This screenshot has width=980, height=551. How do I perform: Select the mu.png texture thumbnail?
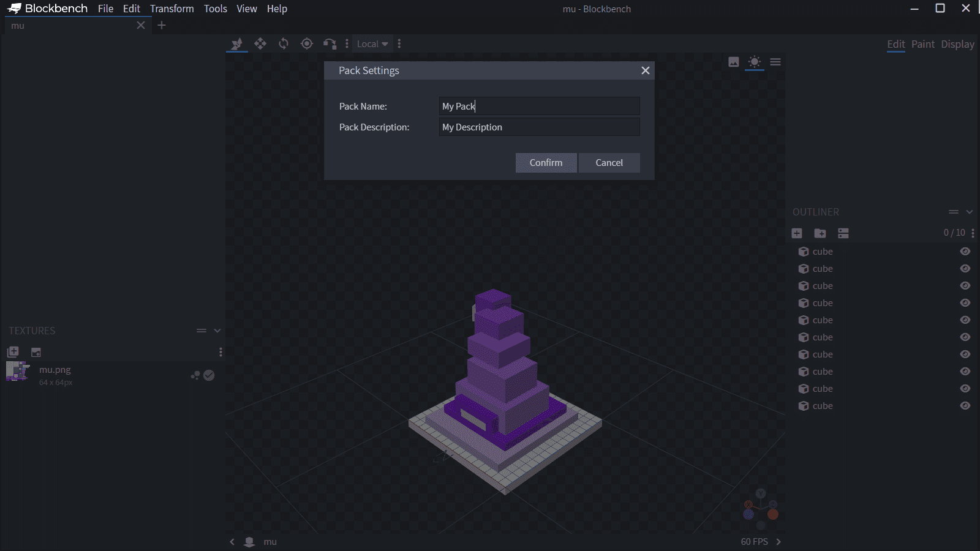tap(18, 371)
